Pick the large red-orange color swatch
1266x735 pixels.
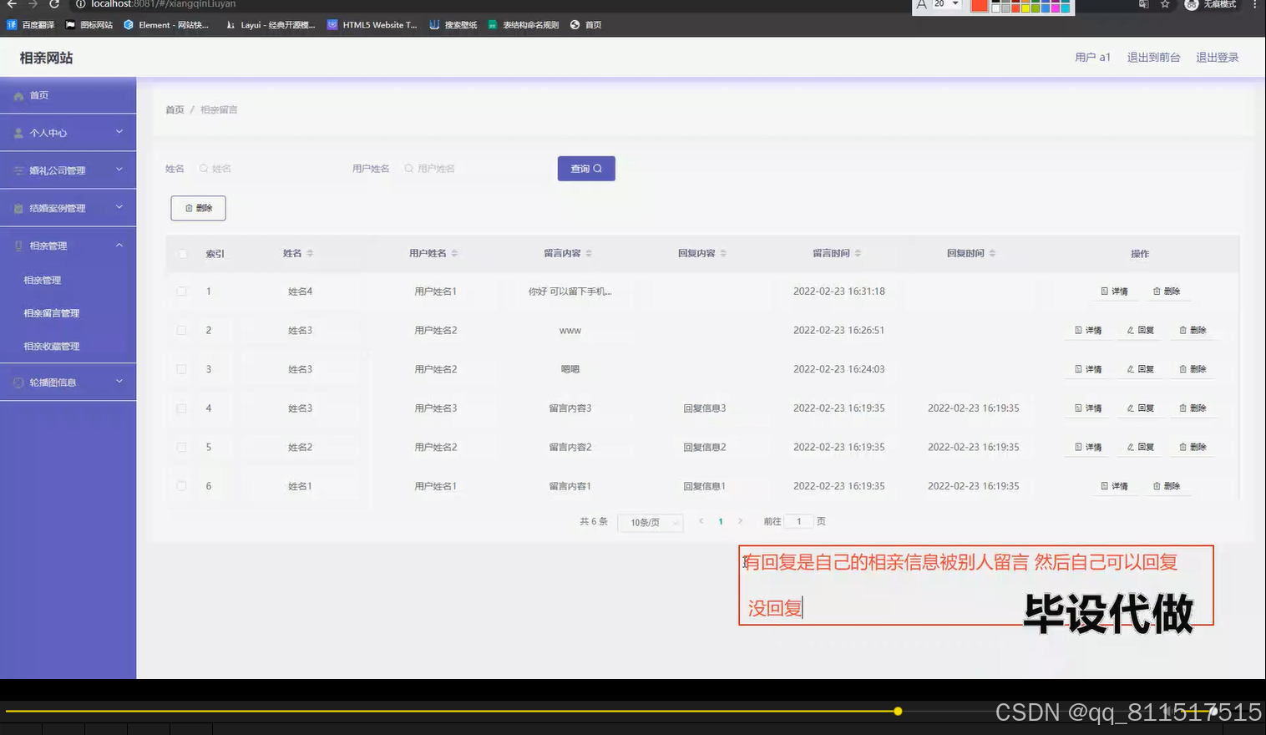(979, 6)
